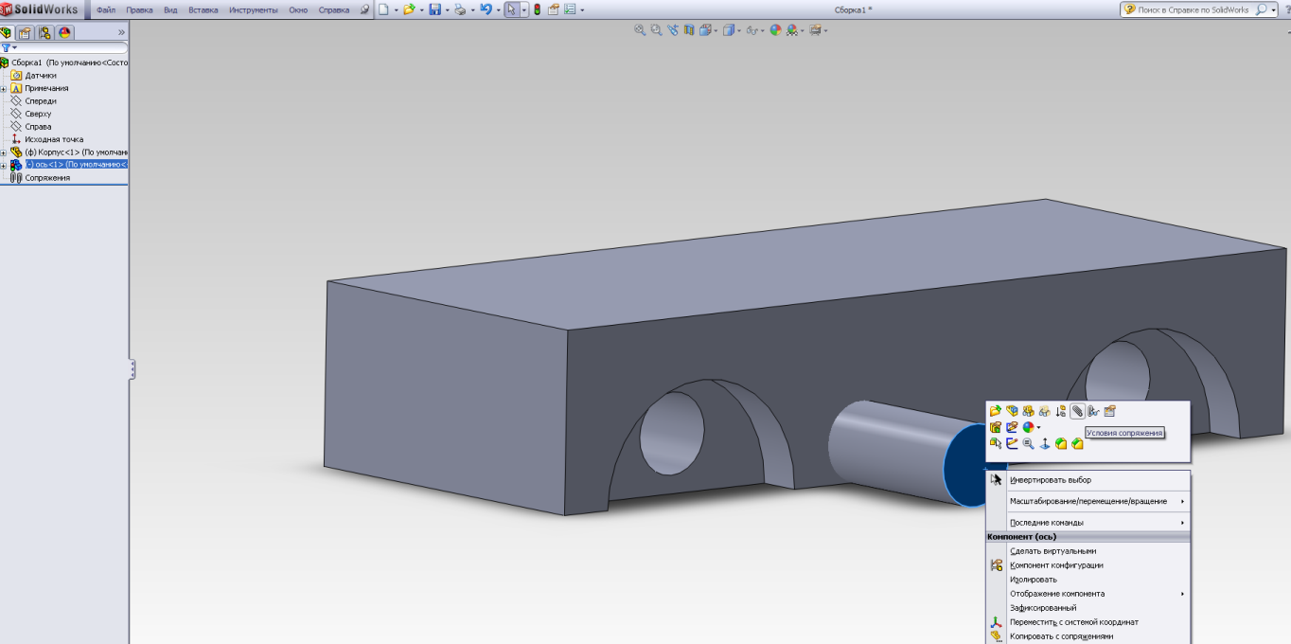This screenshot has height=644, width=1291.
Task: Select the Сопряжения tree item
Action: click(x=46, y=177)
